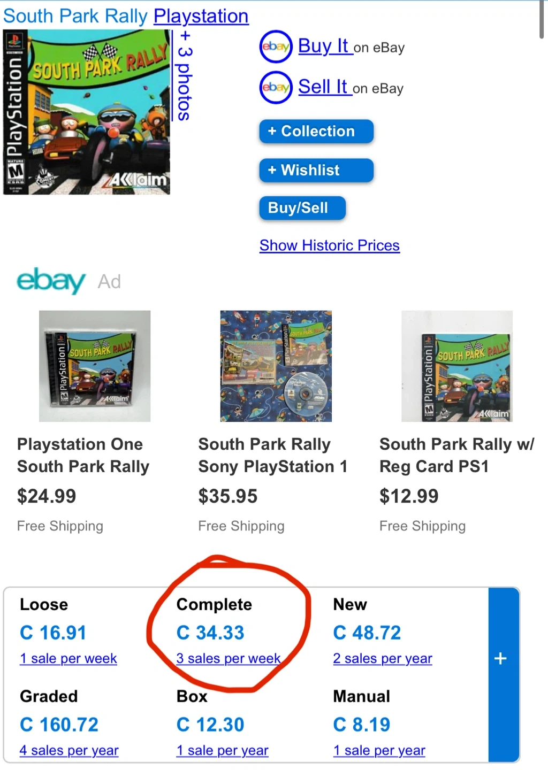Click the page scrollbar handle
The image size is (548, 770).
click(541, 19)
